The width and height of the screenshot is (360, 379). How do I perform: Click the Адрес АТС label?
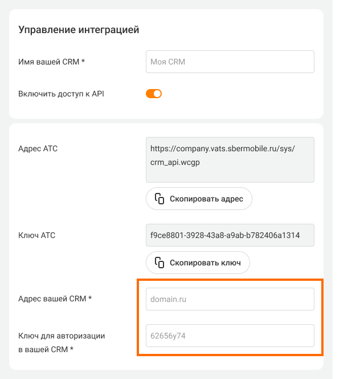coord(38,149)
